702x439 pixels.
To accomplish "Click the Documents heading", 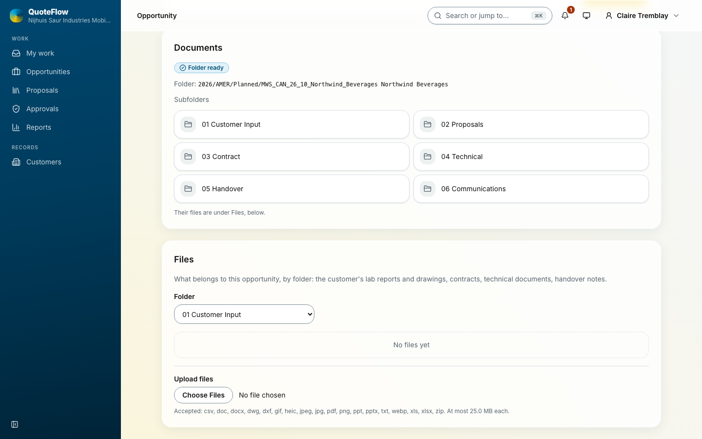I will [x=198, y=48].
